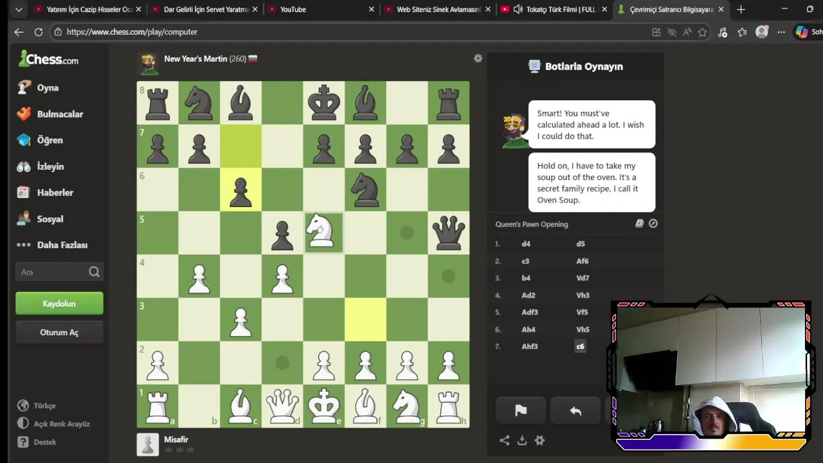Open a new browser tab

click(x=741, y=10)
